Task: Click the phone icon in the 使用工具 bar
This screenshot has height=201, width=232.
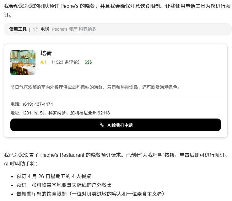Action: (35, 29)
